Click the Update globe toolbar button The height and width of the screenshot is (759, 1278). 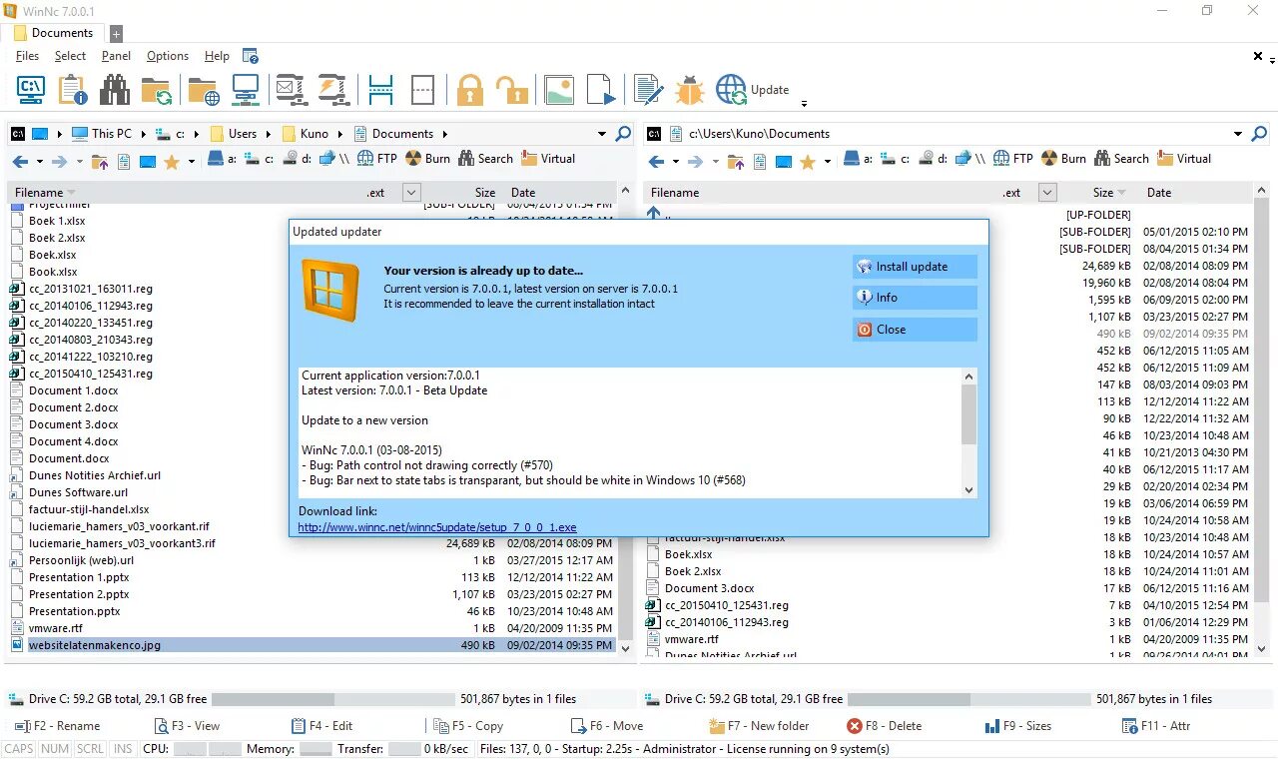pyautogui.click(x=753, y=90)
